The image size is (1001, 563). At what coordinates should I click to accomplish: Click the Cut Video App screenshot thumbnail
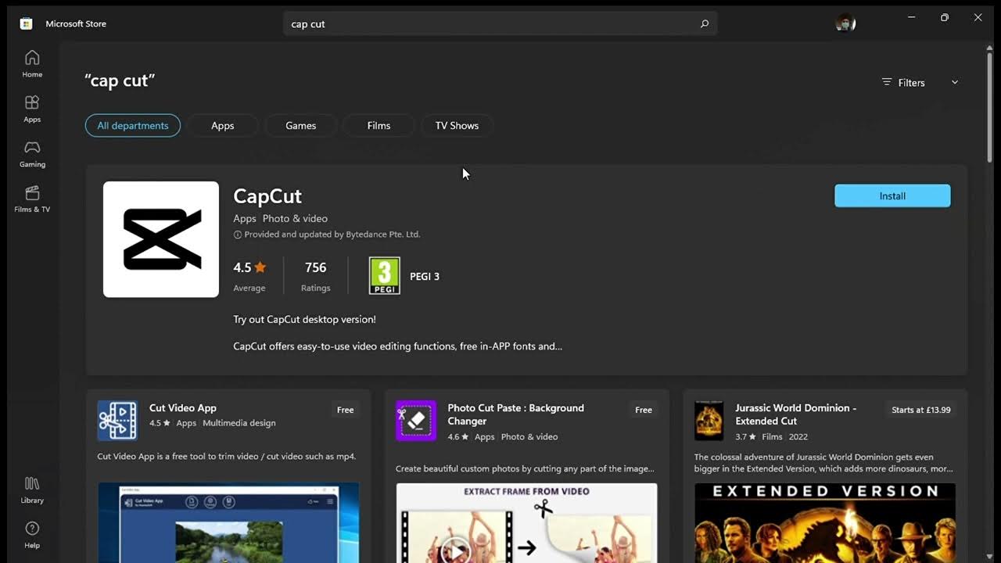click(228, 522)
